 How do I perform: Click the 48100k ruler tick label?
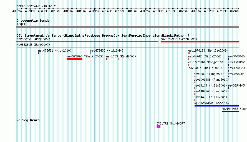(56, 11)
